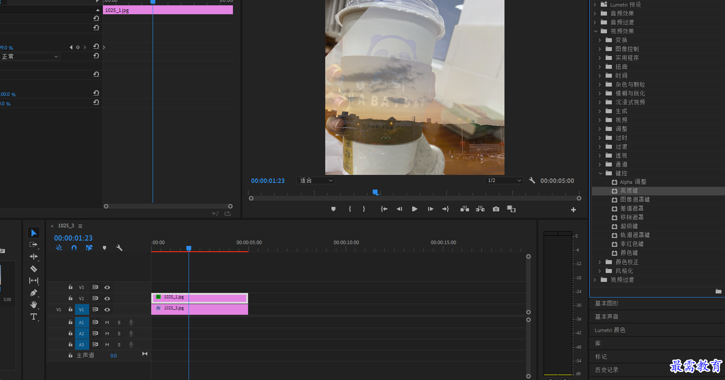Open the 适合 zoom level dropdown
The image size is (725, 380).
(315, 181)
